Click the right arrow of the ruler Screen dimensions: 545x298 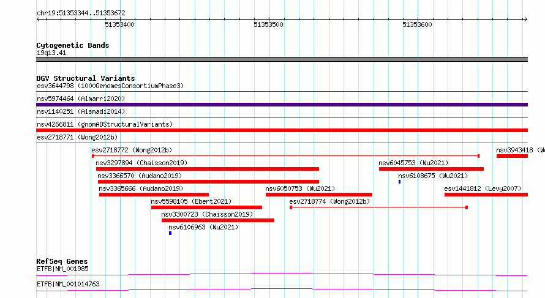pyautogui.click(x=525, y=19)
